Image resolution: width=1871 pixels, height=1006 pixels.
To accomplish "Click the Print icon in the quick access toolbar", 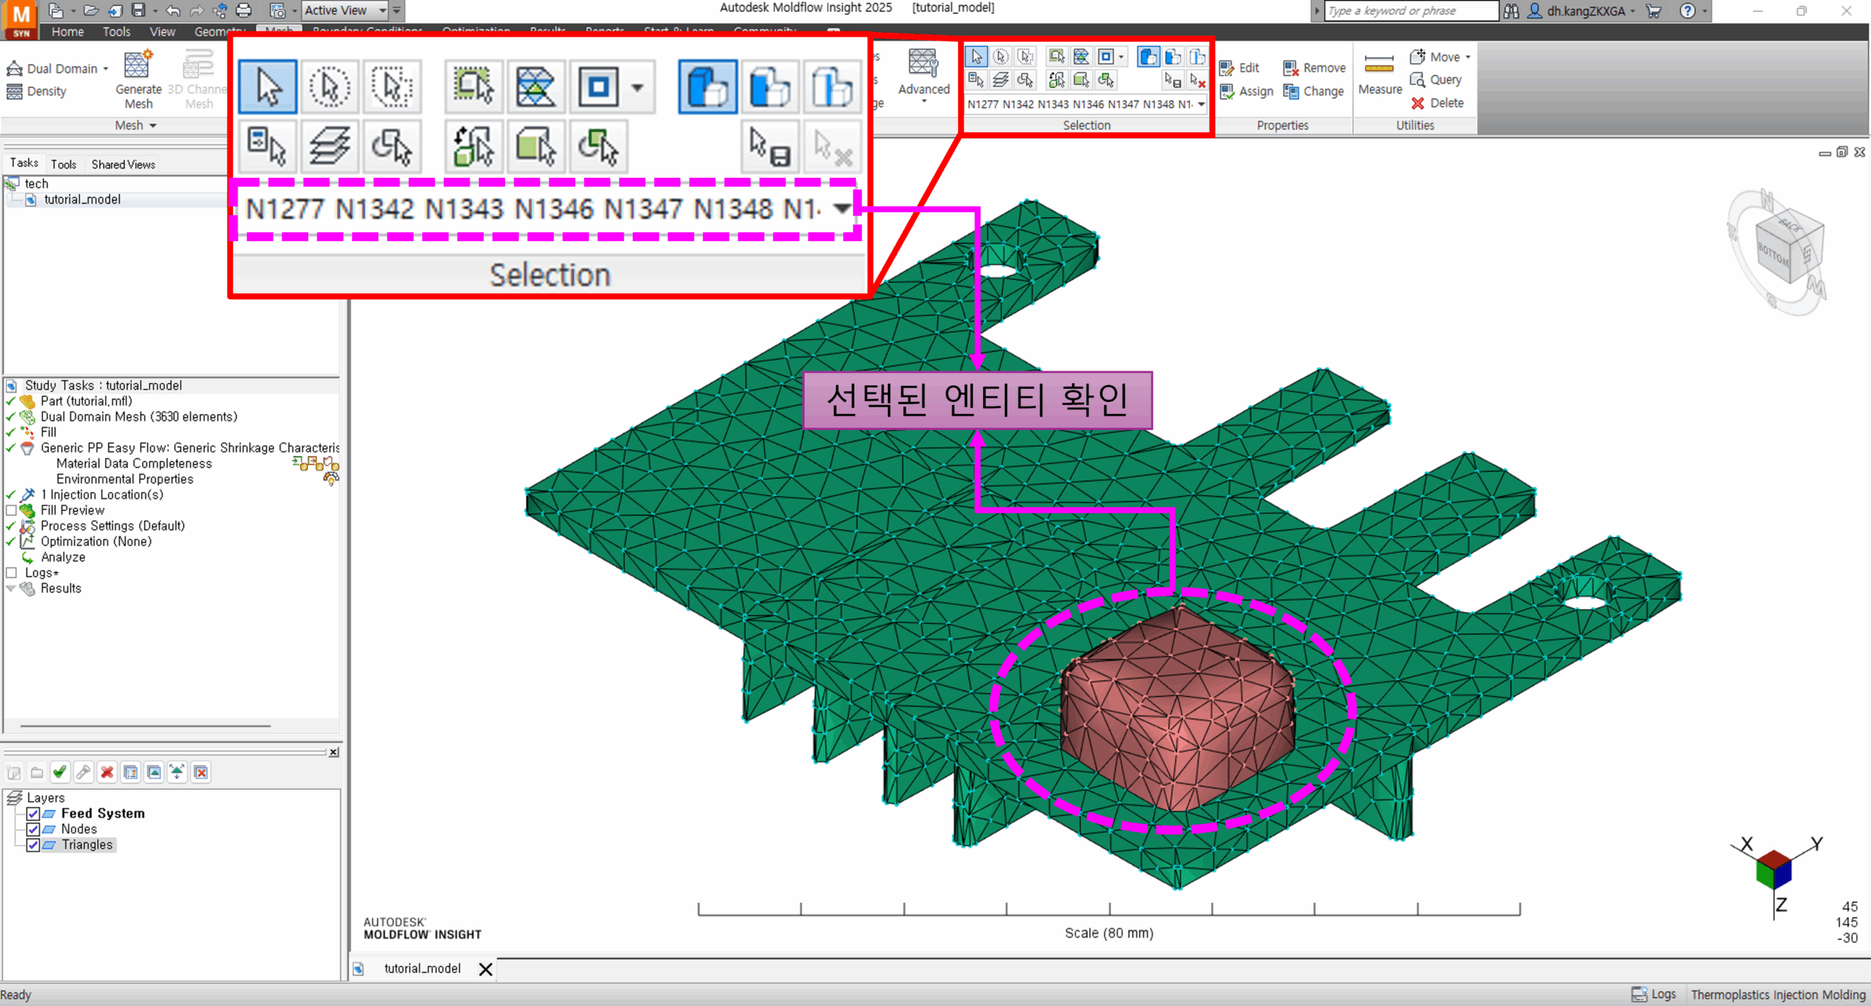I will [x=243, y=10].
